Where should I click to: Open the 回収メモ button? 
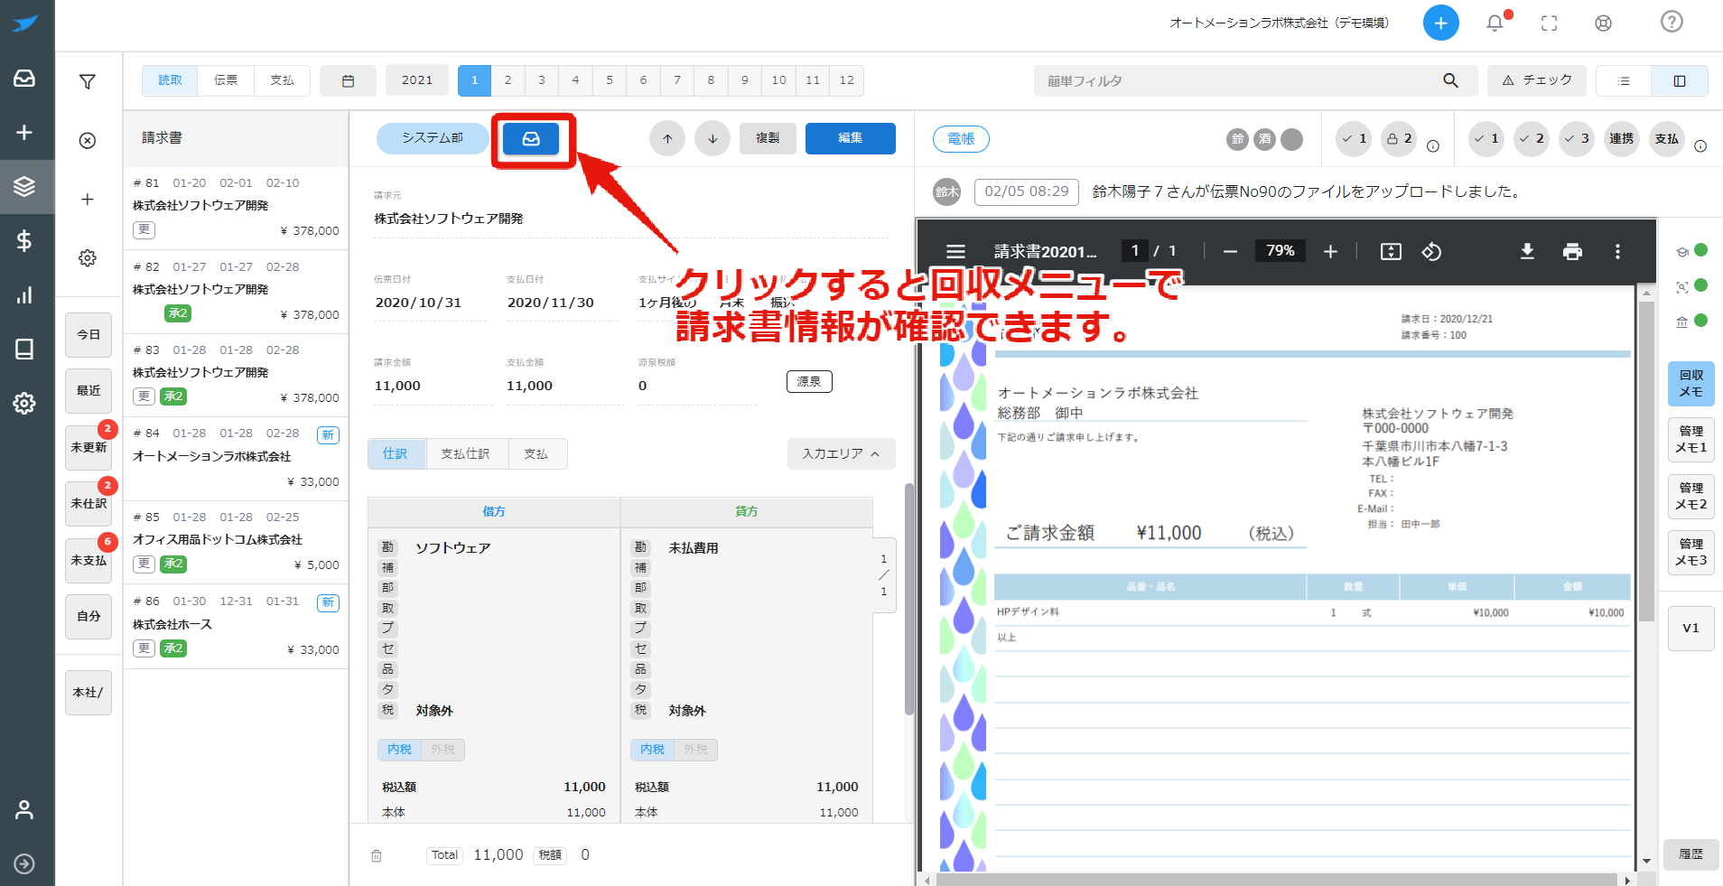(1691, 384)
